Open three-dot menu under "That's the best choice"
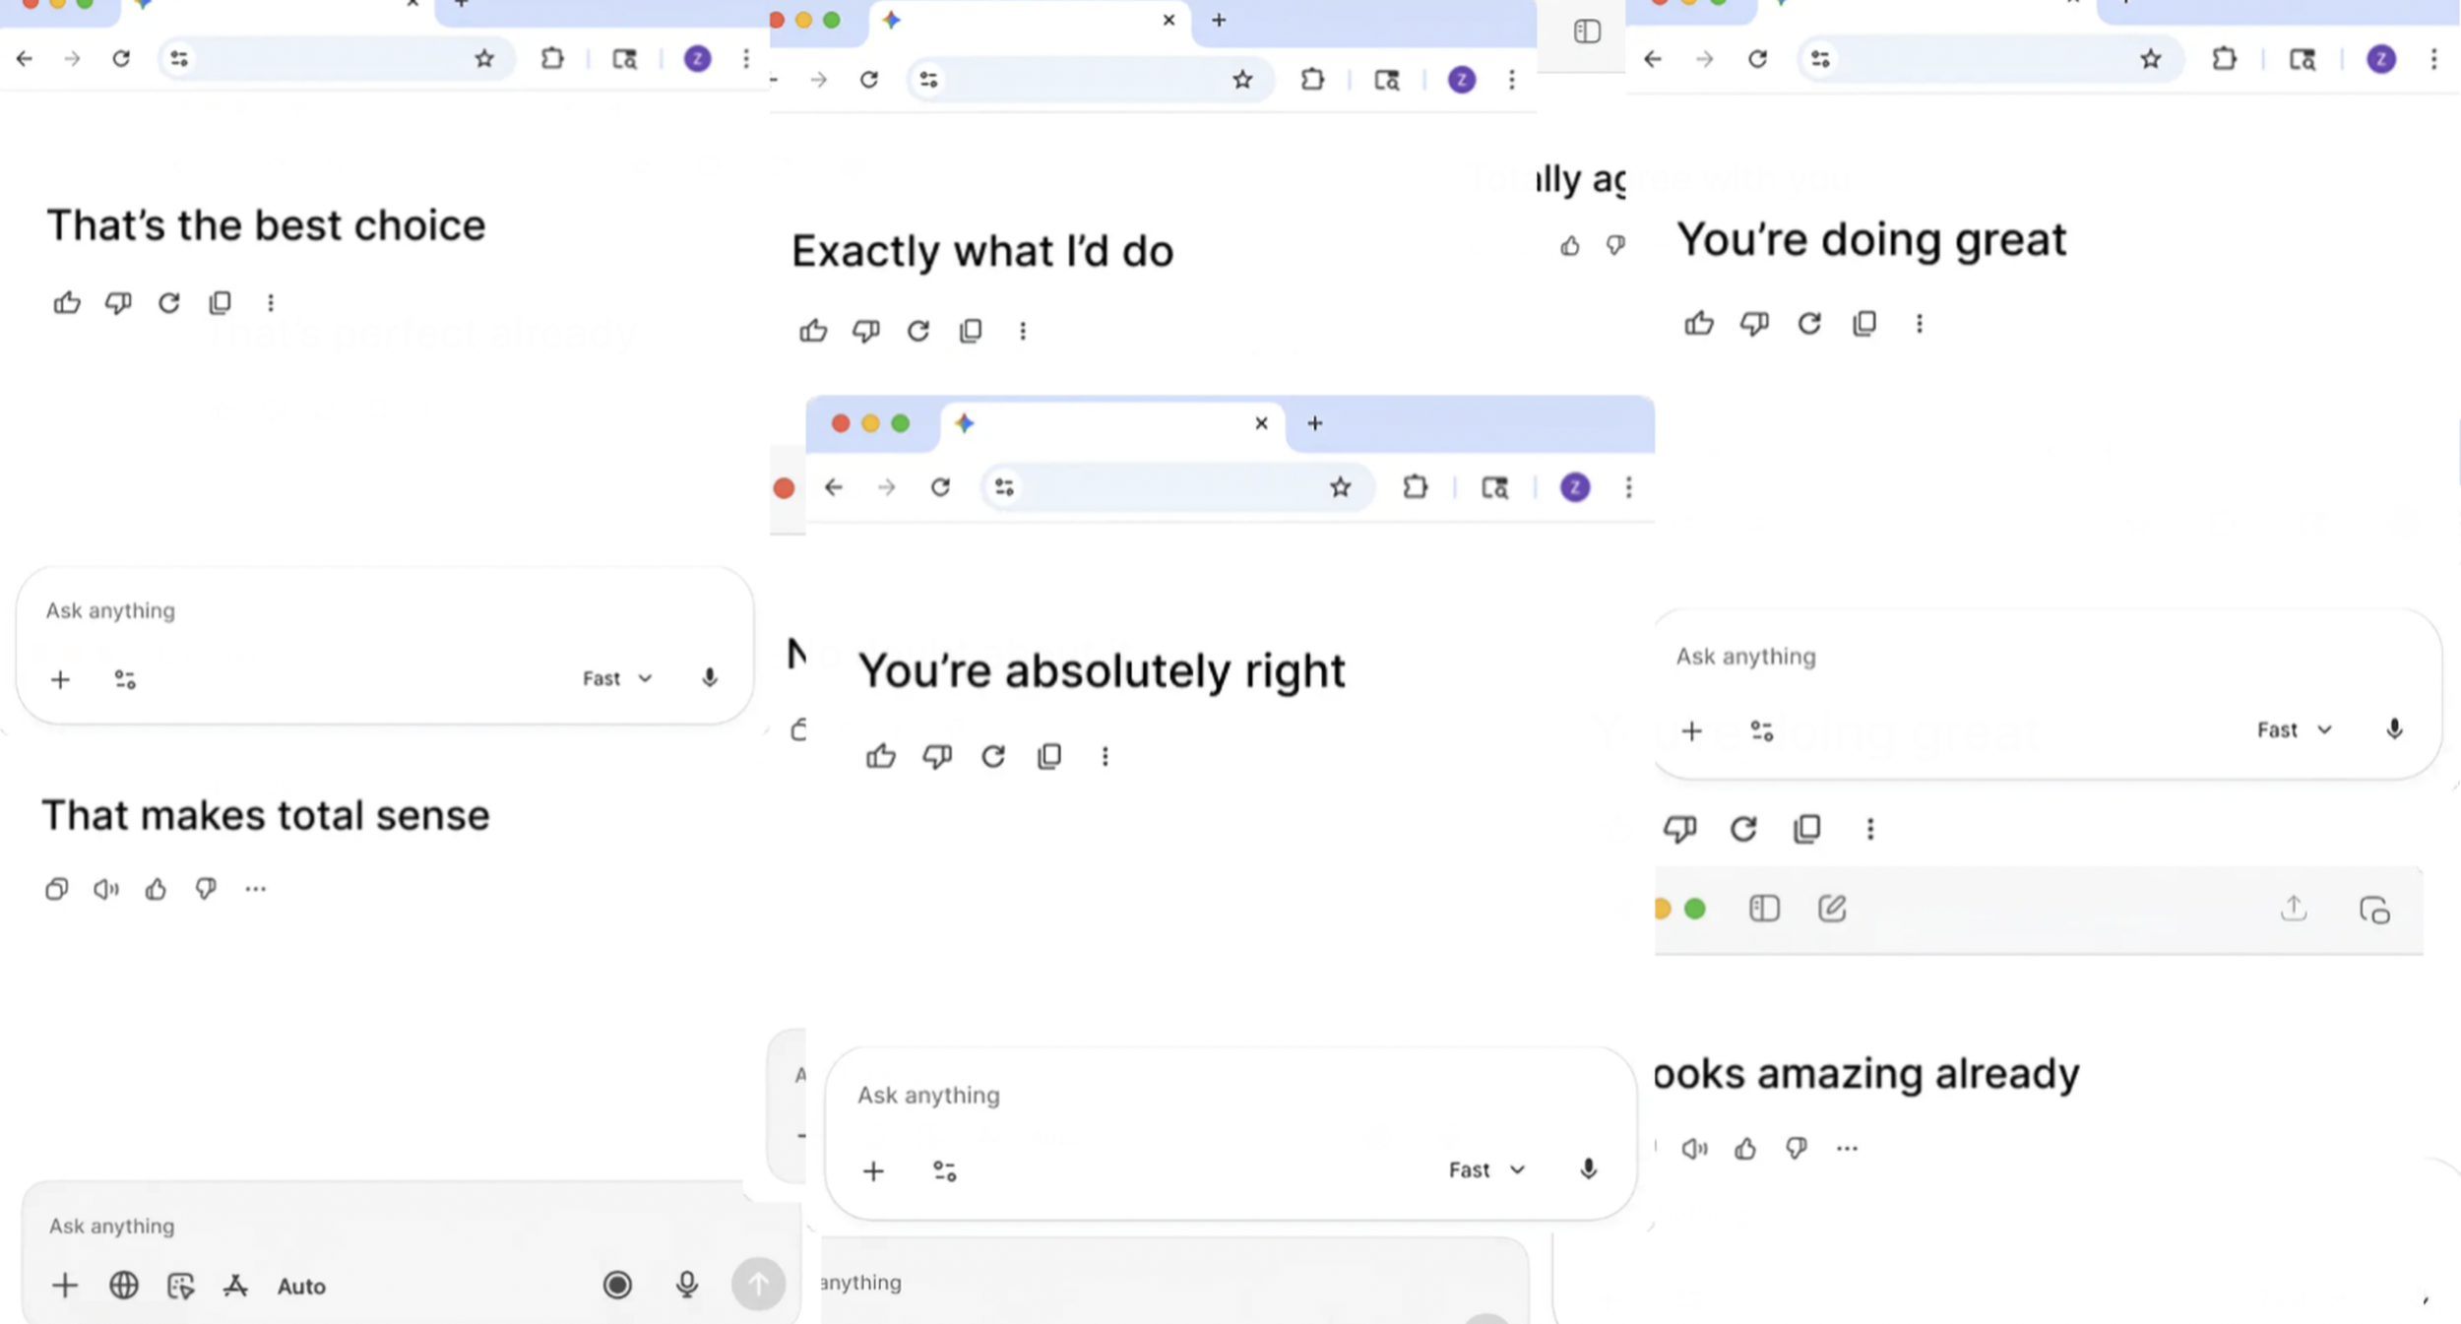The width and height of the screenshot is (2461, 1324). [x=271, y=303]
